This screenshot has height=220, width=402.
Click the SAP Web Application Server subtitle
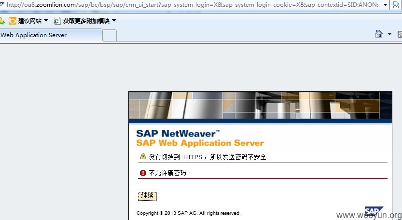(200, 143)
